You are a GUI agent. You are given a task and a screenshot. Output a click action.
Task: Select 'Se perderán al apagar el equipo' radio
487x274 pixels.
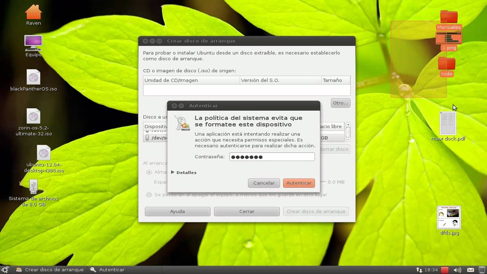(149, 194)
